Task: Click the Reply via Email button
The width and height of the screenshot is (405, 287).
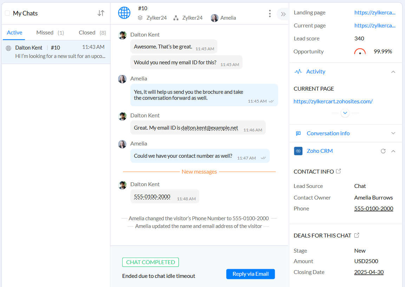Action: (x=250, y=274)
